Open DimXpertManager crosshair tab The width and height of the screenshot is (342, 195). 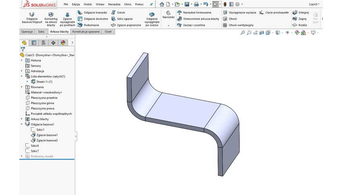click(x=53, y=43)
